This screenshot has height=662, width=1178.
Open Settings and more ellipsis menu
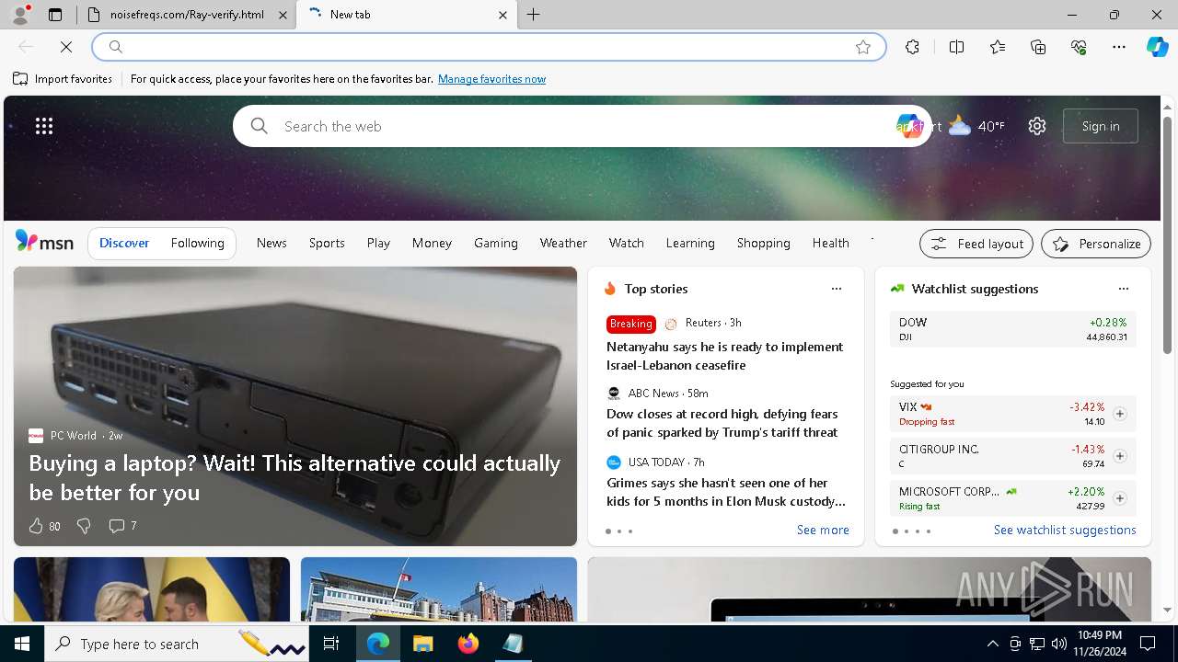[1119, 47]
